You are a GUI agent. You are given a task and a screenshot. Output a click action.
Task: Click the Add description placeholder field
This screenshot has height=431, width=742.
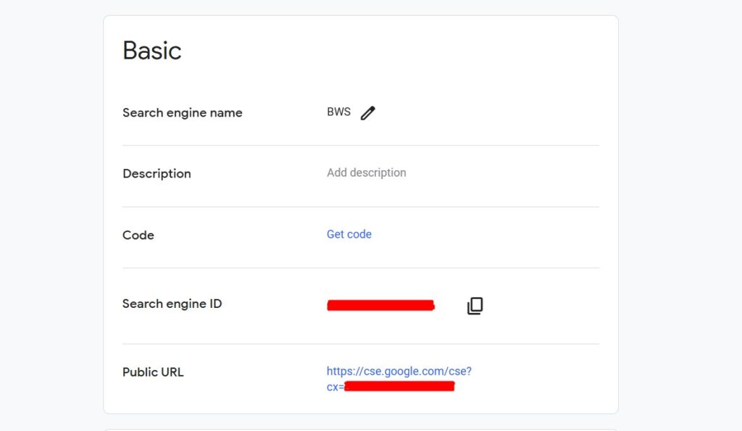(366, 172)
